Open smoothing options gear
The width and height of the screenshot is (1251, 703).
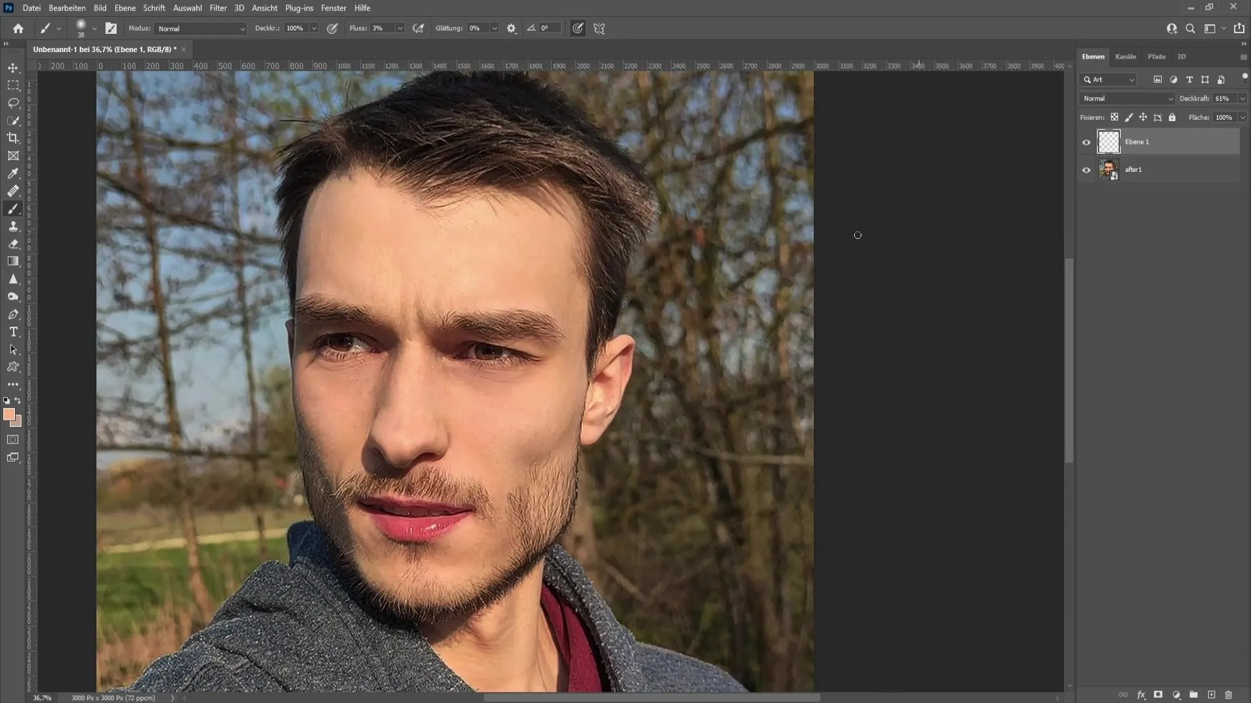pyautogui.click(x=511, y=29)
